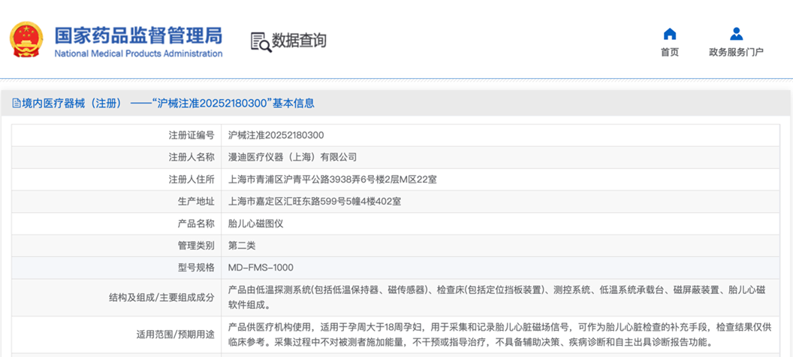Select value 沪械注准20252180300 in table
This screenshot has width=793, height=357.
(276, 135)
